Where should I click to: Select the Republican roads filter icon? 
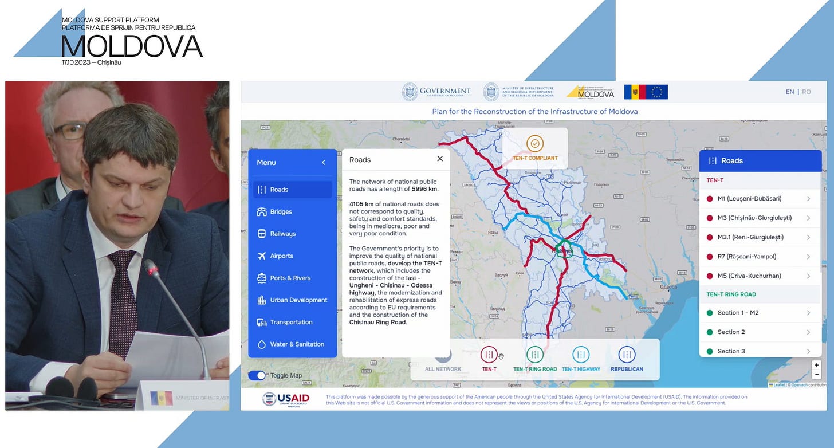(627, 355)
